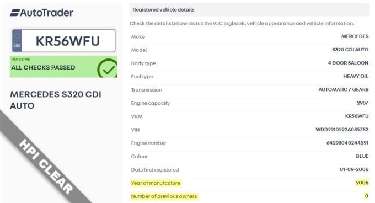Click the HEAVY OIL fuel type value
Viewport: 375px width, 203px height.
coord(356,76)
